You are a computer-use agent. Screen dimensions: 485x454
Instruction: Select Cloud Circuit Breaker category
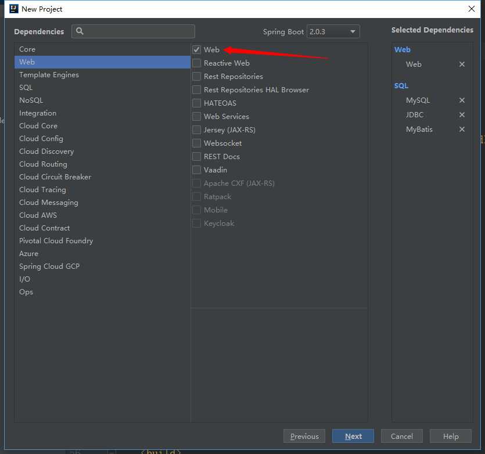[102, 177]
